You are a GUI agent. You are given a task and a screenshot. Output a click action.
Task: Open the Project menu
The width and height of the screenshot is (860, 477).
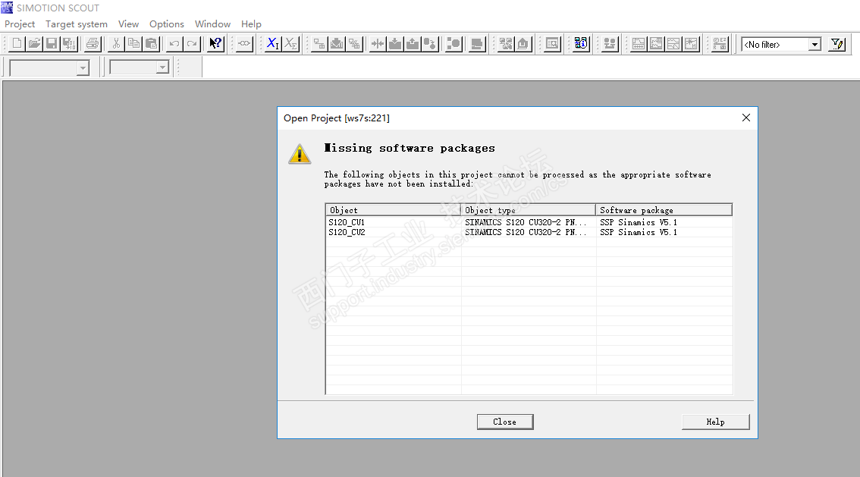20,24
